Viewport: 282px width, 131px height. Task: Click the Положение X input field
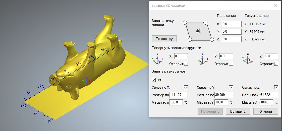click(231, 24)
